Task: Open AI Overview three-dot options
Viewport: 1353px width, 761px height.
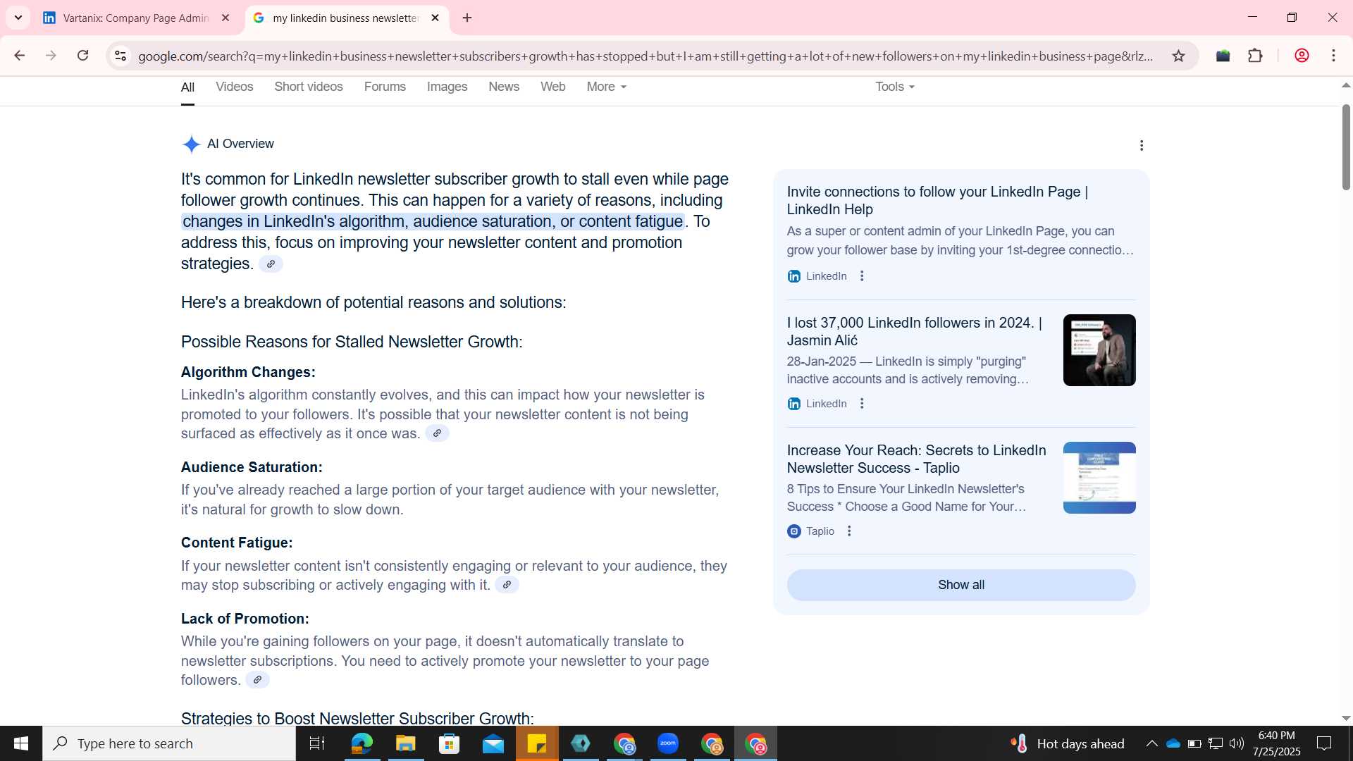Action: 1142,145
